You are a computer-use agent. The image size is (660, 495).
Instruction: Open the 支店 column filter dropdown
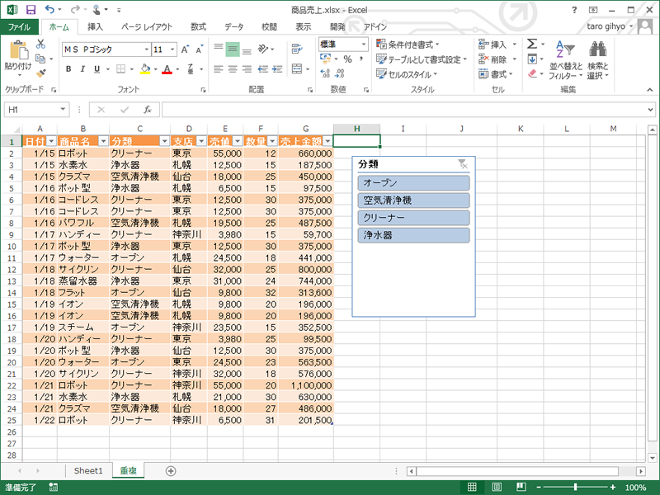point(200,142)
